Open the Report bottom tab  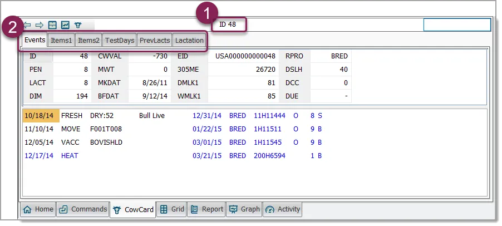click(x=206, y=209)
